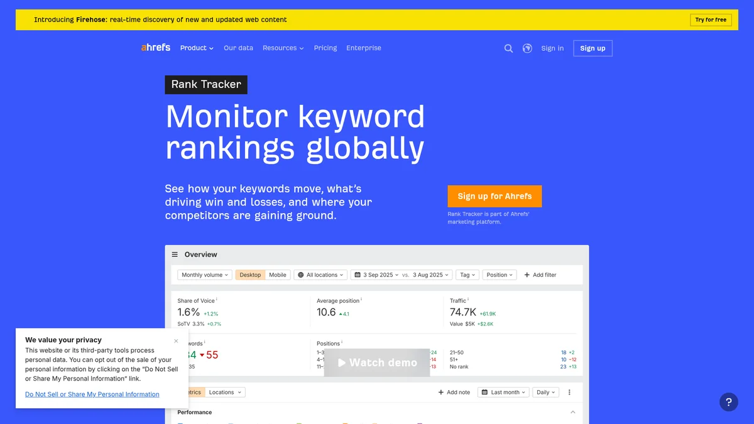Image resolution: width=754 pixels, height=424 pixels.
Task: Click the Share of Voice info icon
Action: pos(217,300)
